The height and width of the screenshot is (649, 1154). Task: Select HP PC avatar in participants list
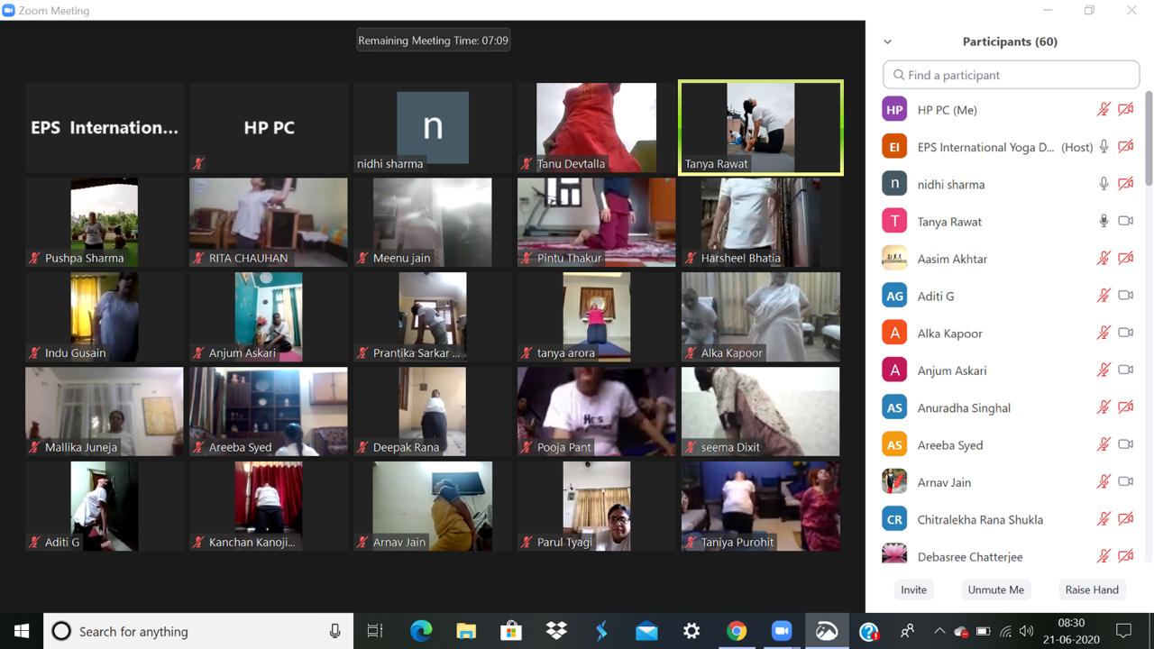click(894, 110)
